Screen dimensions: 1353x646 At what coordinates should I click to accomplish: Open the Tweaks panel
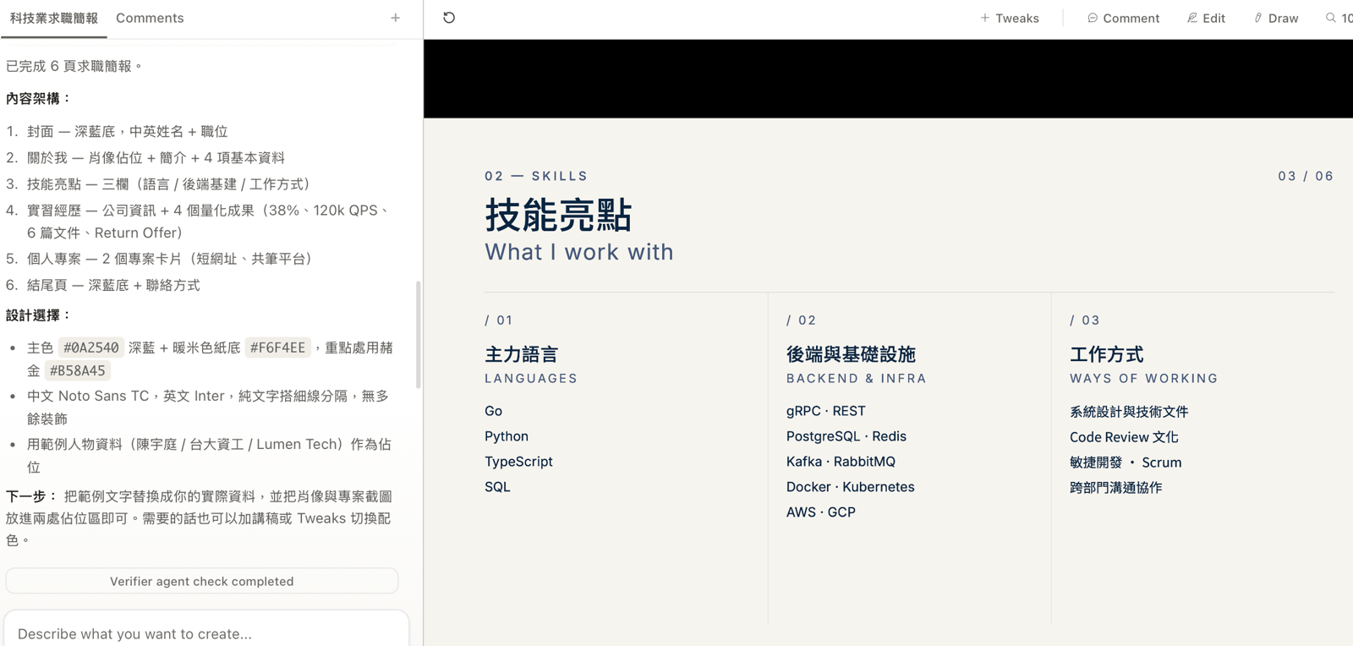coord(1010,18)
